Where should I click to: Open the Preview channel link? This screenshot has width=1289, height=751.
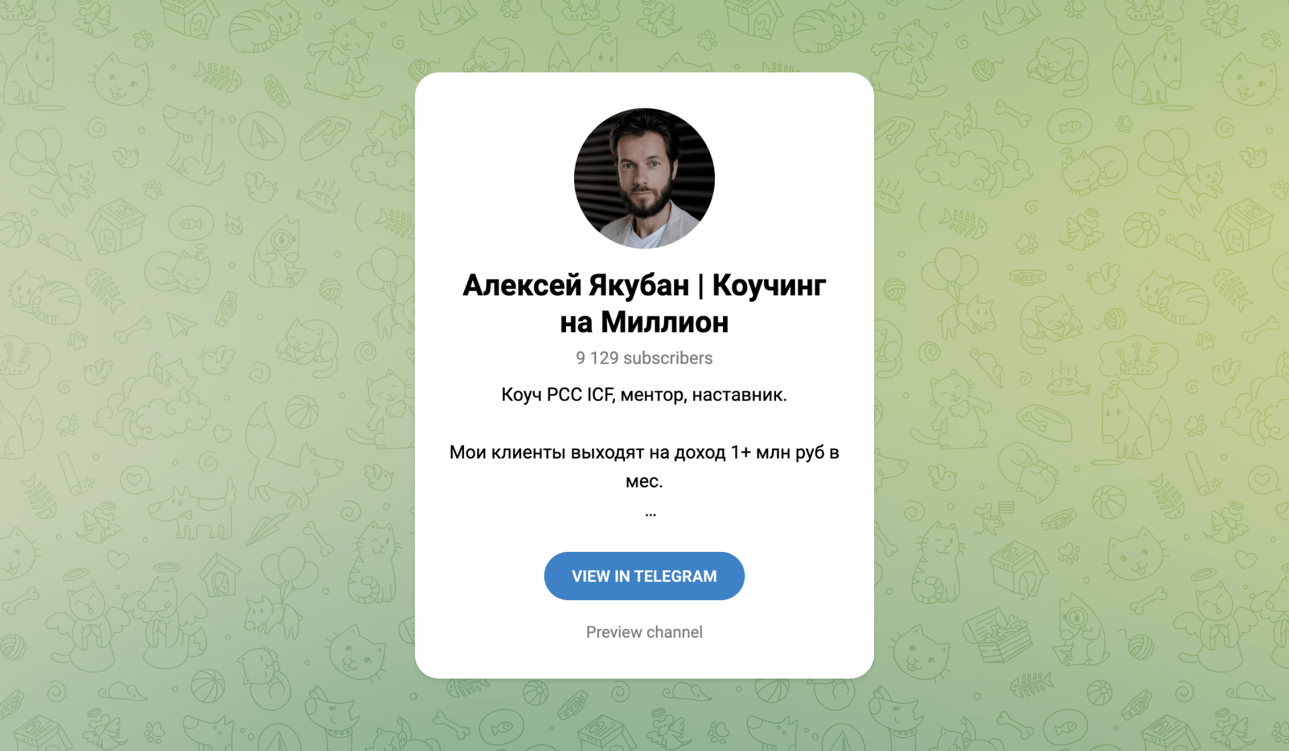tap(644, 632)
